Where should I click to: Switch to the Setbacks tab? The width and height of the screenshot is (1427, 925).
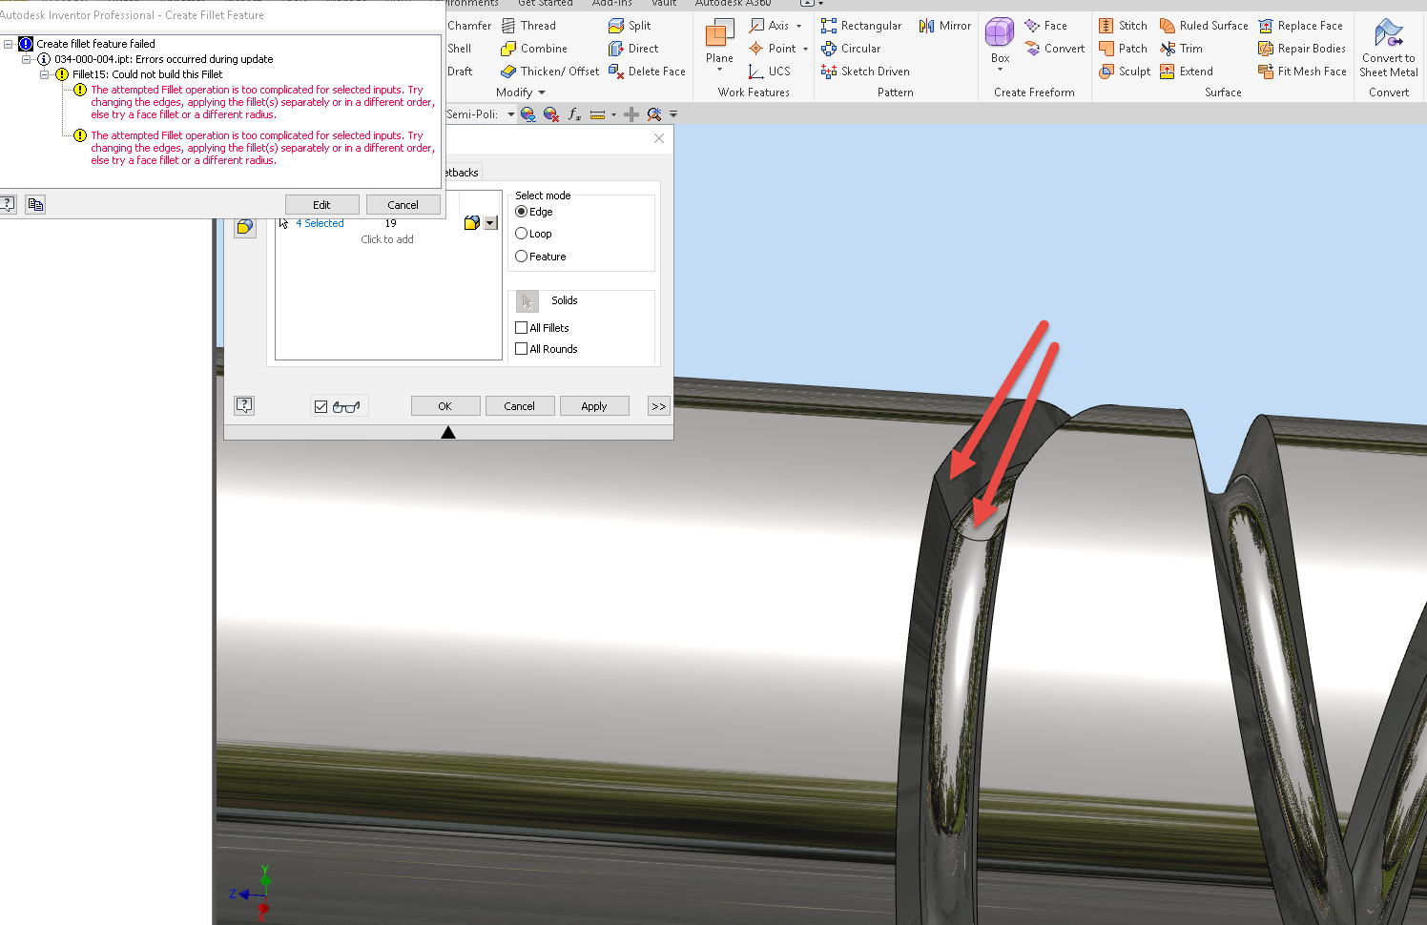[463, 173]
